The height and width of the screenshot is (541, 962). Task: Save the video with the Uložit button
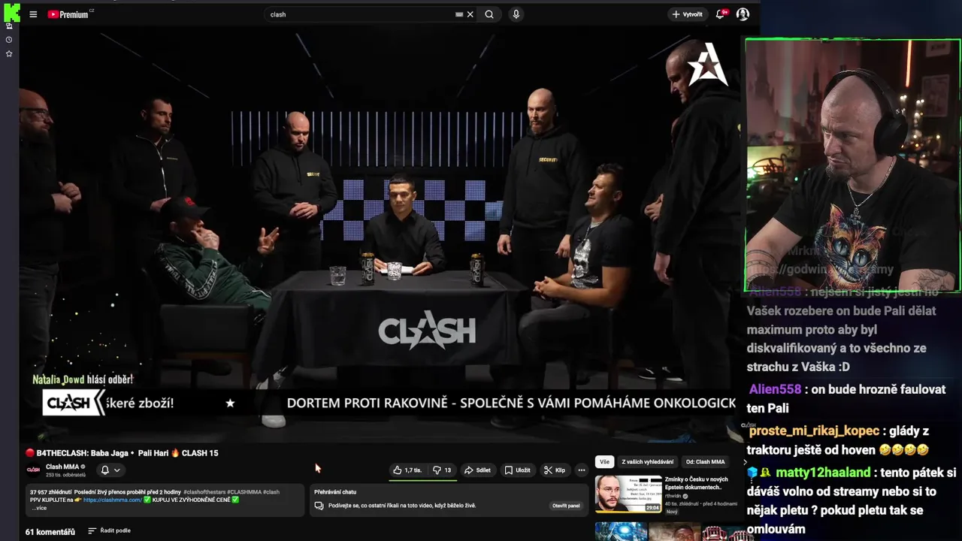tap(517, 470)
